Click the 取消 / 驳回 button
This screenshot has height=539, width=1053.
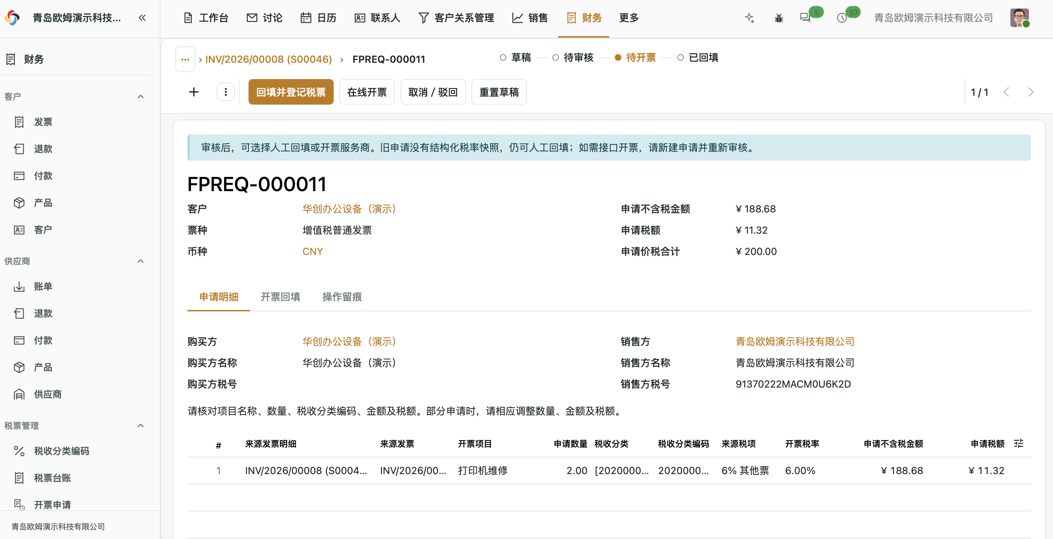(433, 92)
